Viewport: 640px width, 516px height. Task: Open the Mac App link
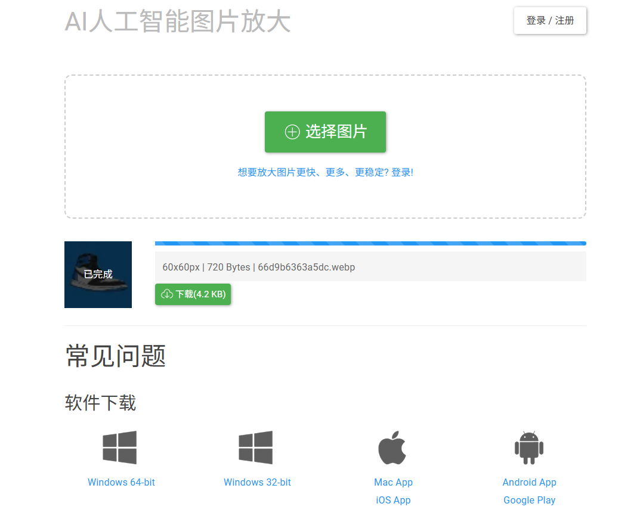[x=393, y=482]
